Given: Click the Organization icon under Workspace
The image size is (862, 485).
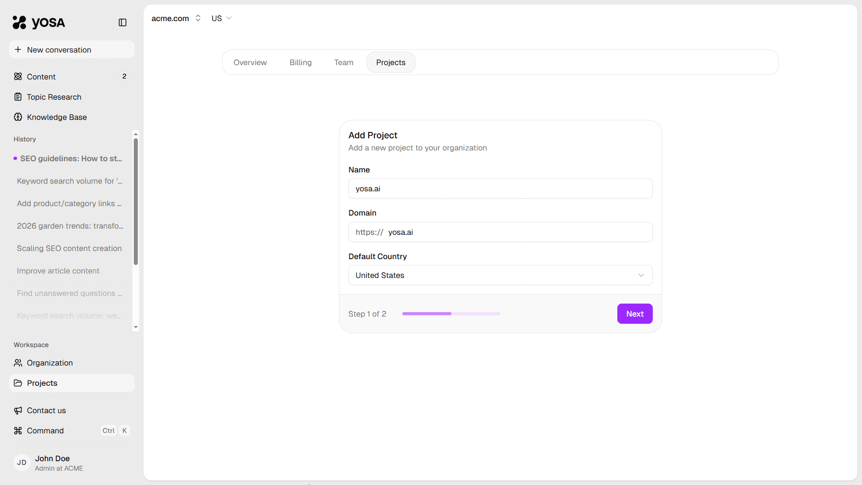Looking at the screenshot, I should click(x=18, y=363).
